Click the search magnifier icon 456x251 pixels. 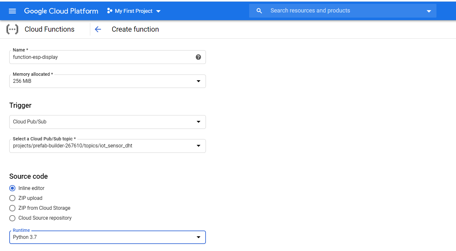[259, 11]
